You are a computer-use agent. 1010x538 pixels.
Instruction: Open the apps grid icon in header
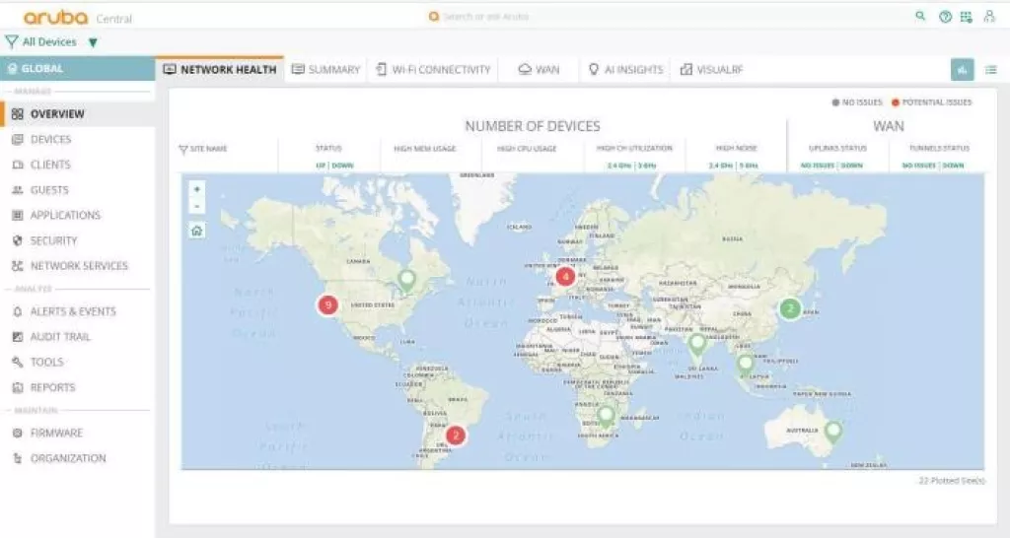pyautogui.click(x=967, y=17)
